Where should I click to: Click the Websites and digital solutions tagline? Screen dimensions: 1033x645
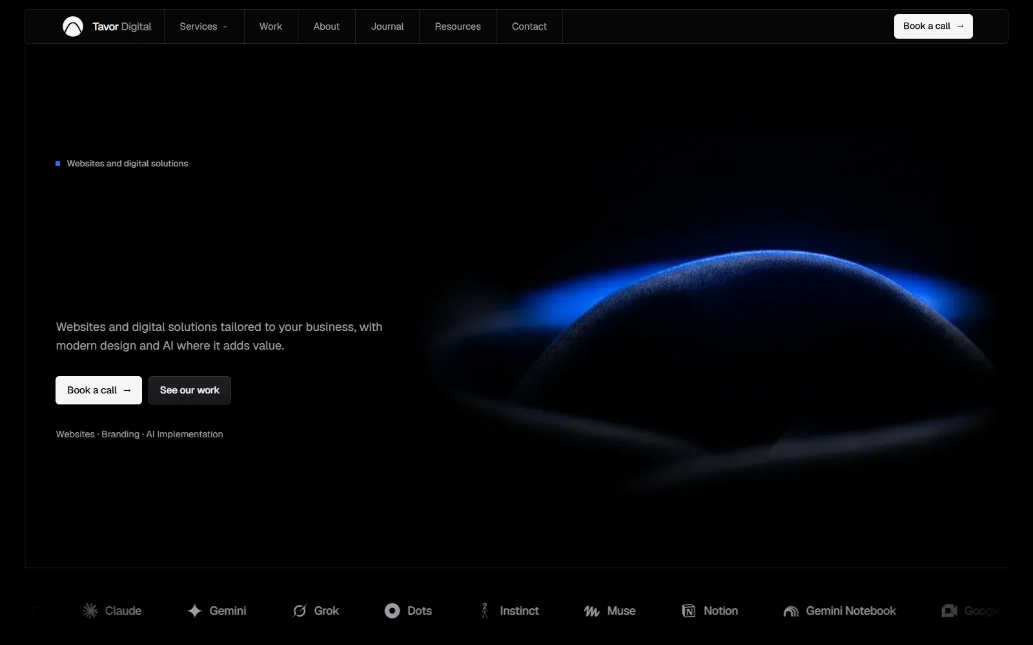pyautogui.click(x=128, y=164)
